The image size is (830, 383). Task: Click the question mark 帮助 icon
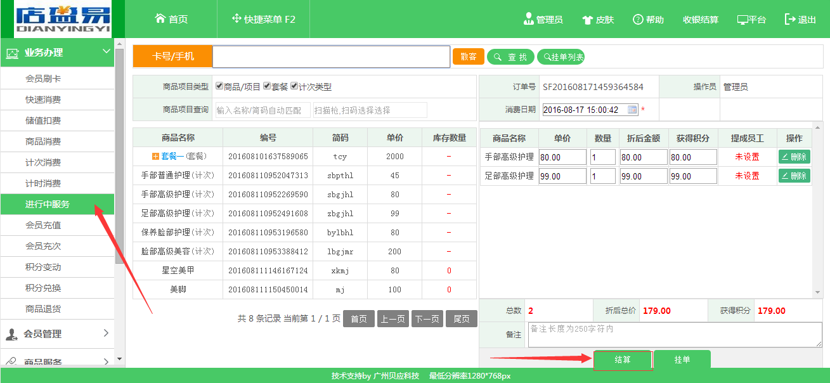pyautogui.click(x=638, y=20)
